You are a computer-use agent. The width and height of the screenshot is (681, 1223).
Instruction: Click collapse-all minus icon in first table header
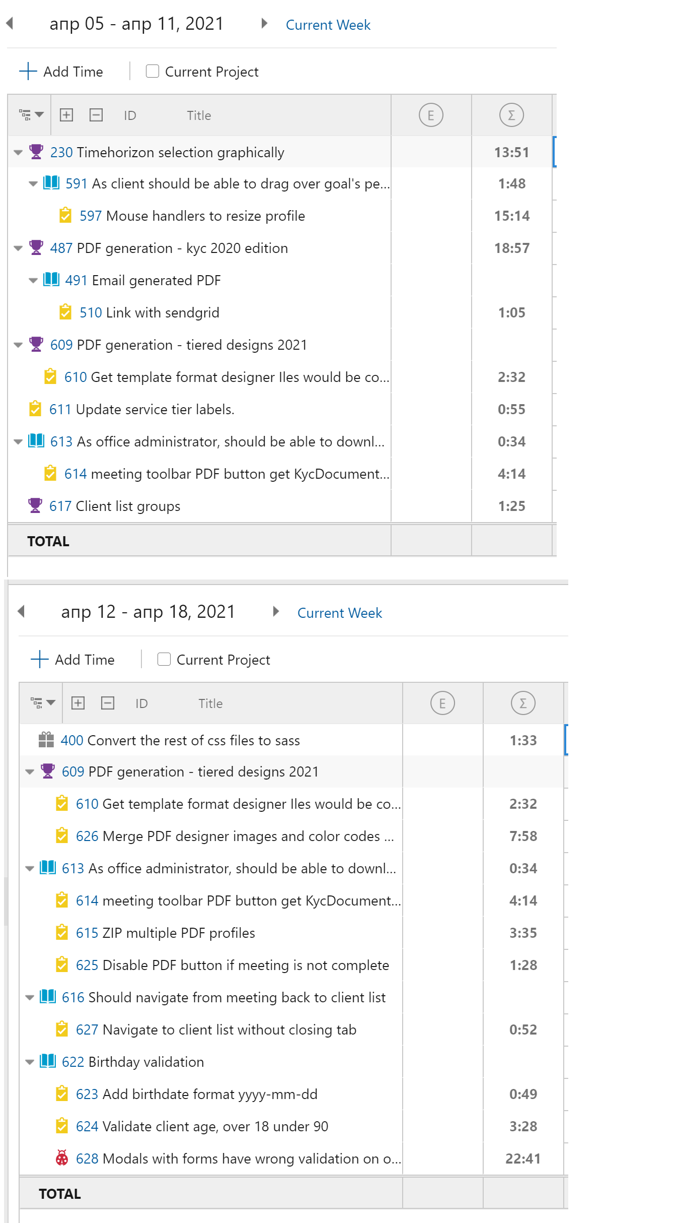[x=96, y=115]
